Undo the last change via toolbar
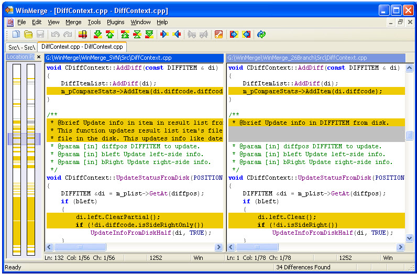Viewport: 417px width, 274px height. pyautogui.click(x=55, y=35)
